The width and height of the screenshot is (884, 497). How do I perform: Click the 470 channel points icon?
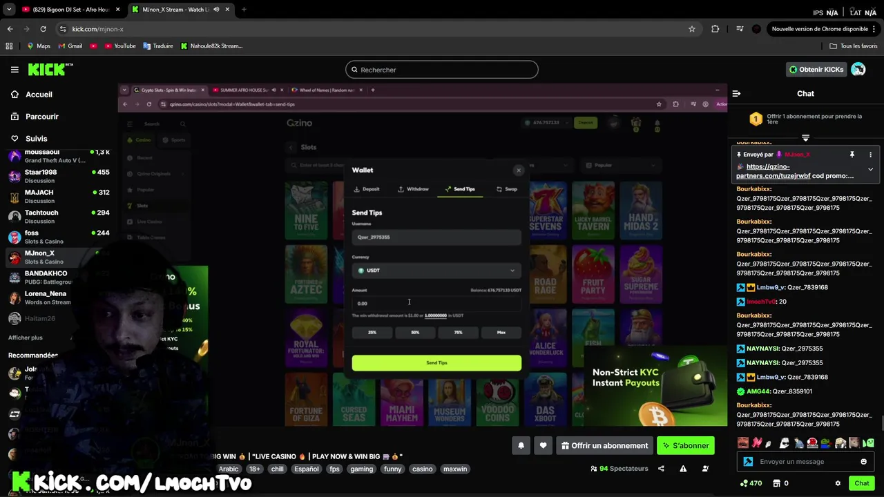click(750, 483)
